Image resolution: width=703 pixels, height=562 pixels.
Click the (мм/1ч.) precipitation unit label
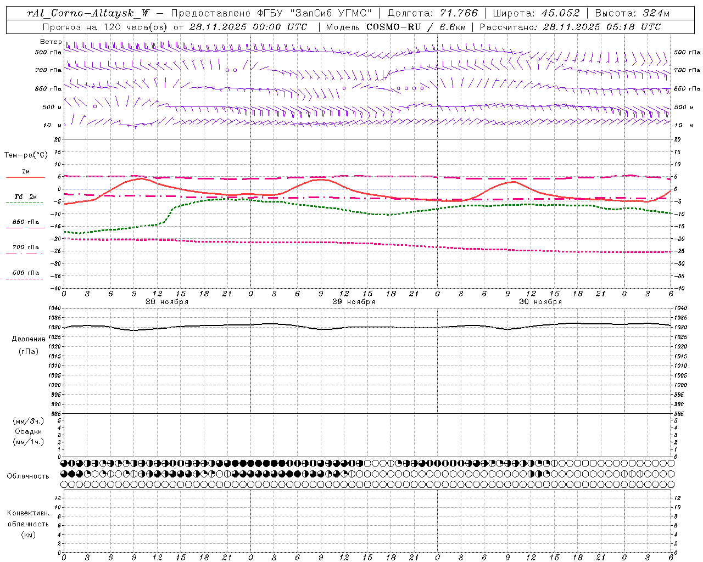click(x=29, y=442)
